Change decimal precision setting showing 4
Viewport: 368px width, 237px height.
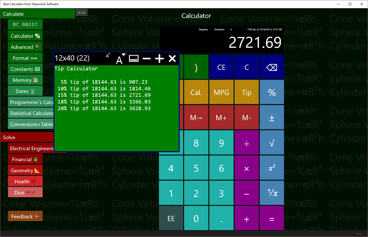click(231, 29)
